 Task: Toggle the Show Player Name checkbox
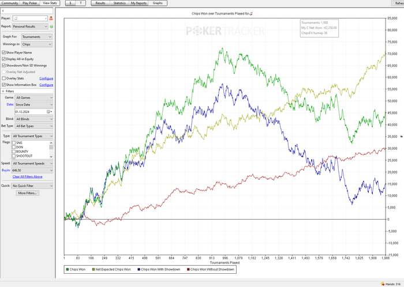[x=3, y=52]
